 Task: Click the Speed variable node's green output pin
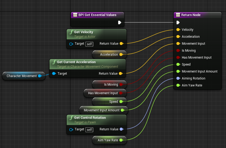(121, 102)
